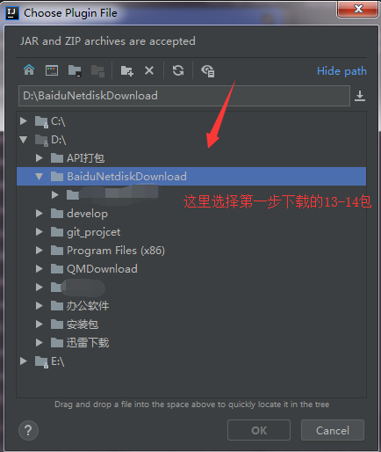Open recent path history download arrow

360,96
